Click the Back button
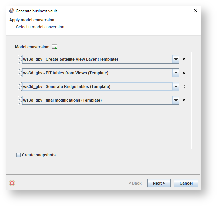 [135, 183]
